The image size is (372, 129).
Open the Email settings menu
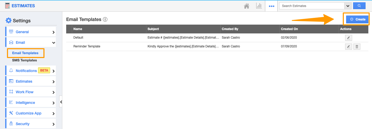31,42
